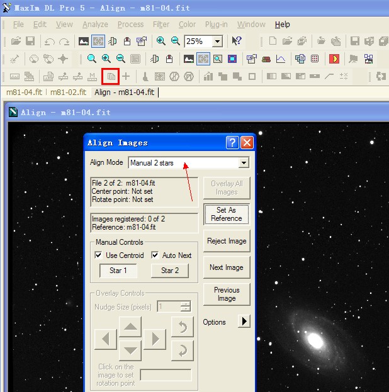Click the Reject Image button
Screen dimensions: 389x392
pos(227,241)
